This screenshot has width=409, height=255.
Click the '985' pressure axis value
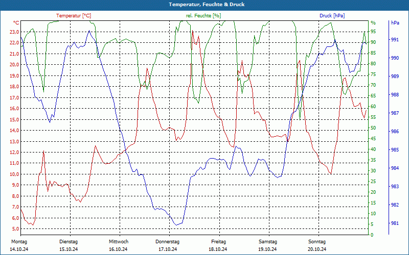(395, 149)
